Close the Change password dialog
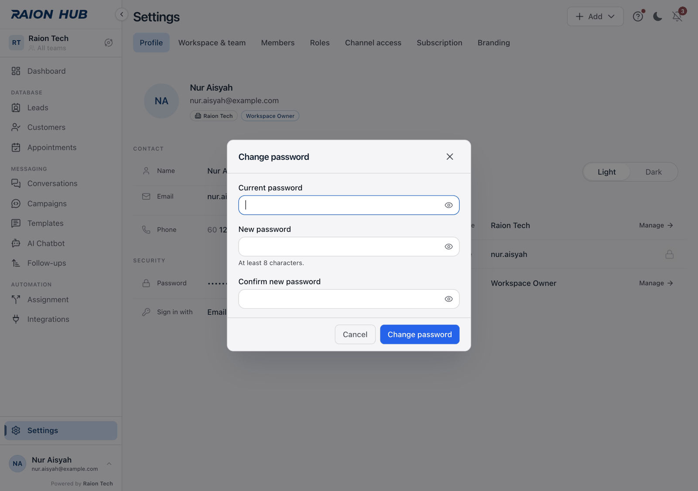698x491 pixels. coord(450,157)
